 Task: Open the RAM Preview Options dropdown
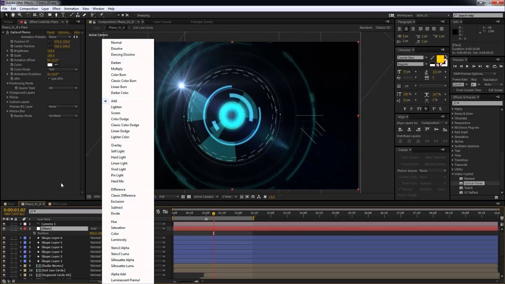point(474,74)
